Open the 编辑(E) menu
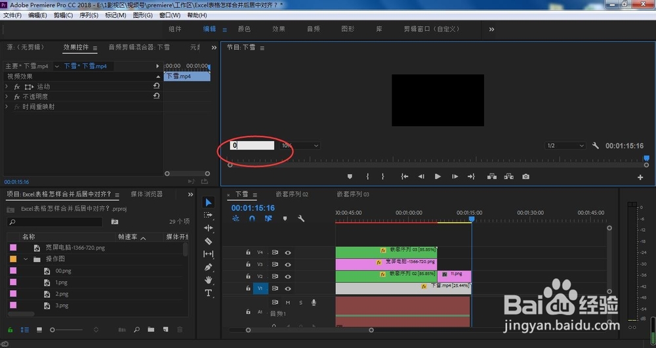This screenshot has height=348, width=656. pos(37,15)
